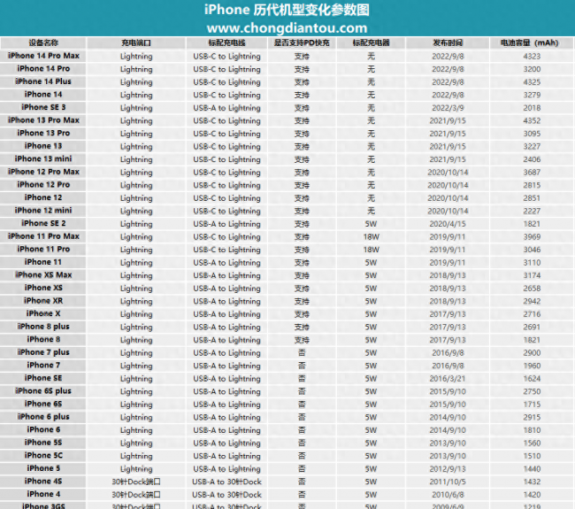Viewport: 575px width, 509px height.
Task: Select Lightning port cell in iPhone 5 row
Action: (x=136, y=469)
